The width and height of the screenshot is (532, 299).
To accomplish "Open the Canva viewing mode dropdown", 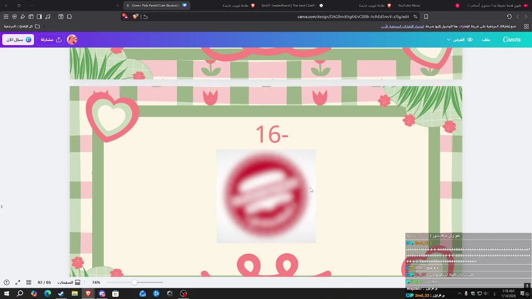I will coord(460,39).
